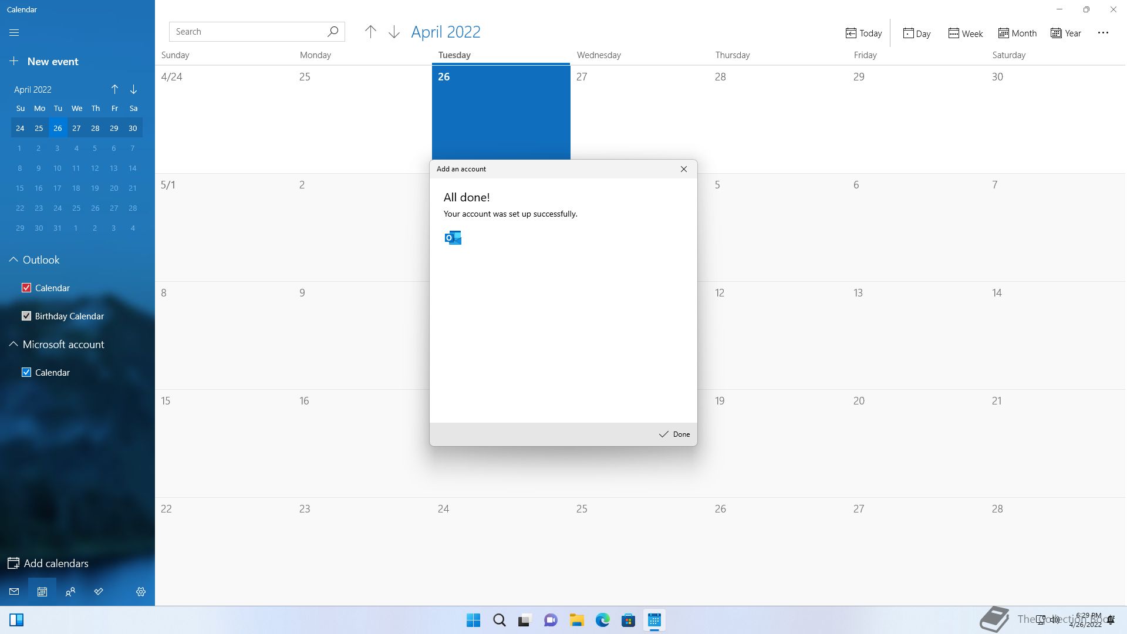Move mini calendar to next month
This screenshot has height=634, width=1127.
[133, 89]
